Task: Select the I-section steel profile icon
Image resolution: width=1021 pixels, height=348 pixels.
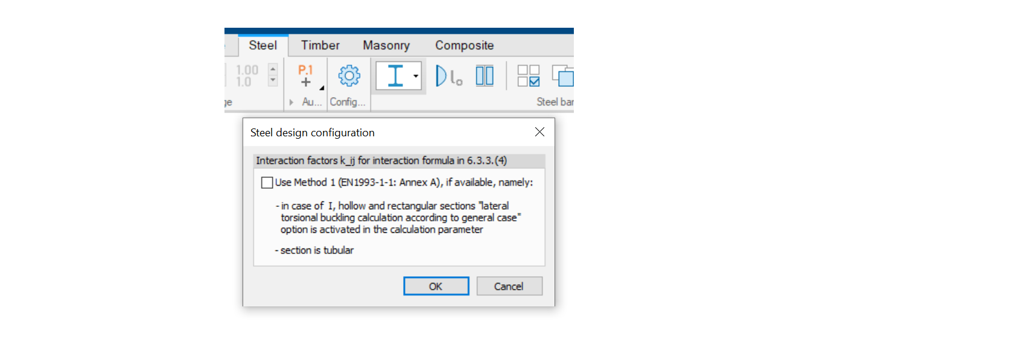Action: [x=395, y=76]
